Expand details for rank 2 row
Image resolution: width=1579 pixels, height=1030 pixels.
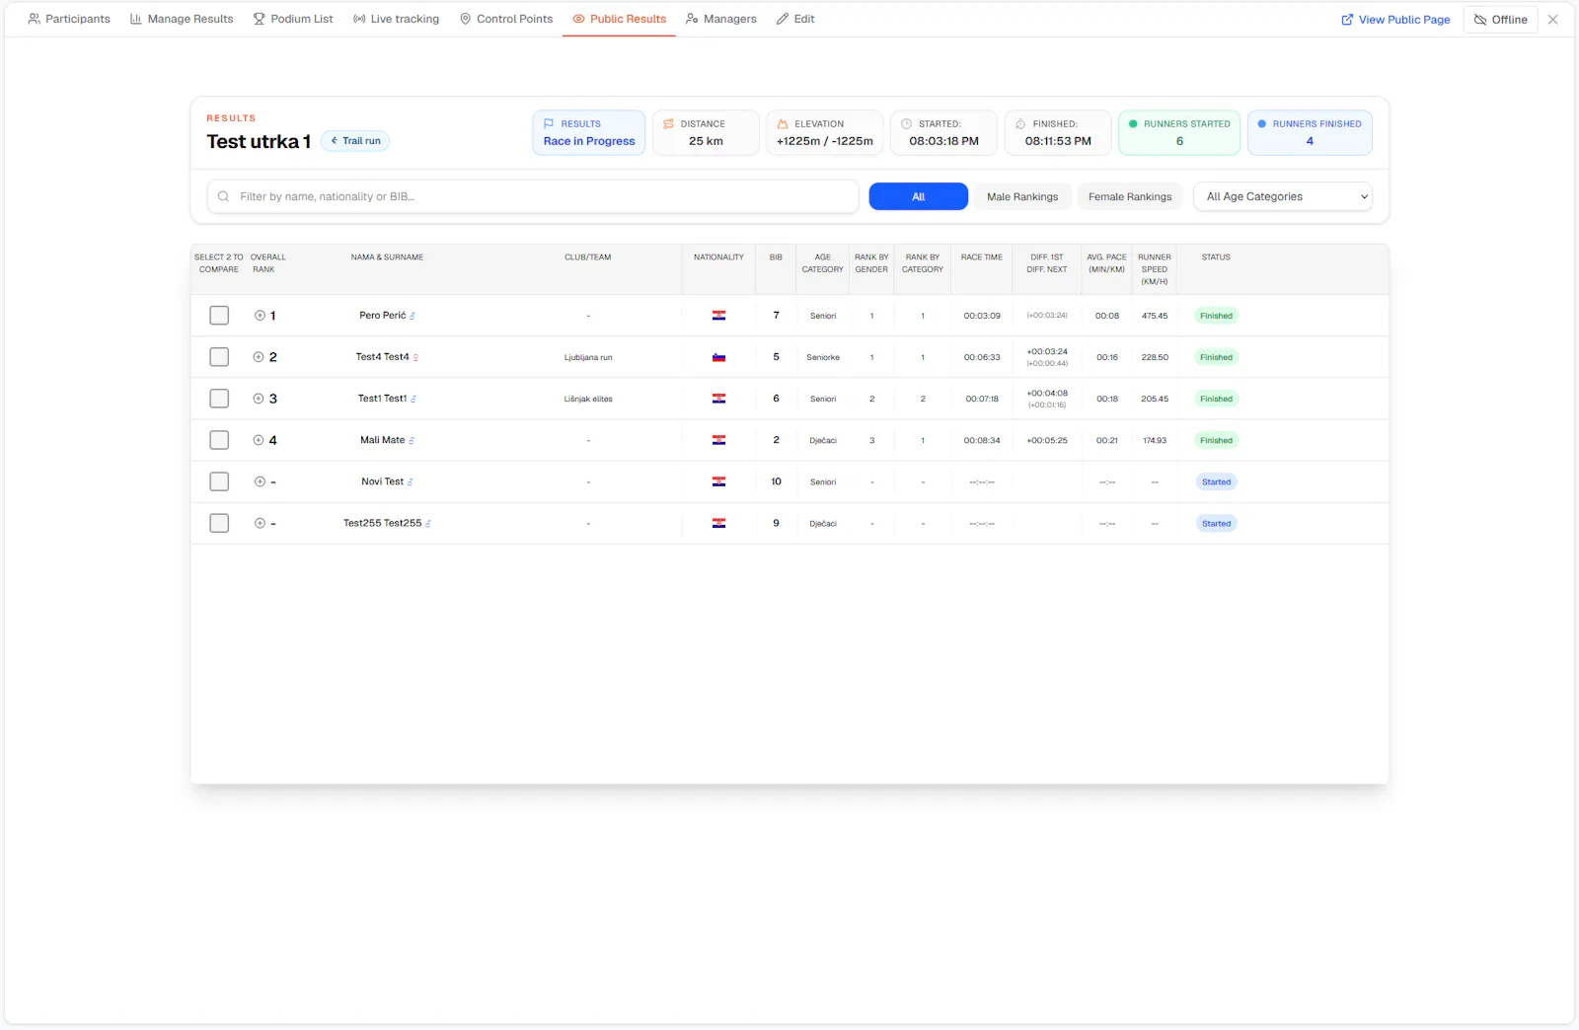click(259, 357)
